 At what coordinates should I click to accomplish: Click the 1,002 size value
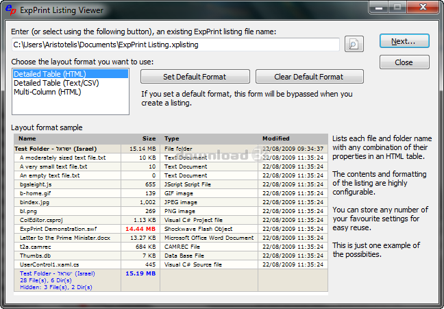click(x=147, y=202)
